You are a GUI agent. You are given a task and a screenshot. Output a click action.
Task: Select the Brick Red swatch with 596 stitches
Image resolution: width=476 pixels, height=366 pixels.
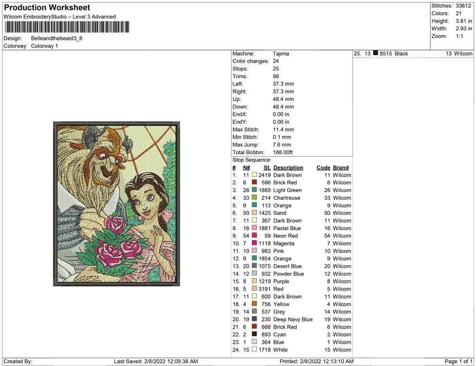click(254, 182)
